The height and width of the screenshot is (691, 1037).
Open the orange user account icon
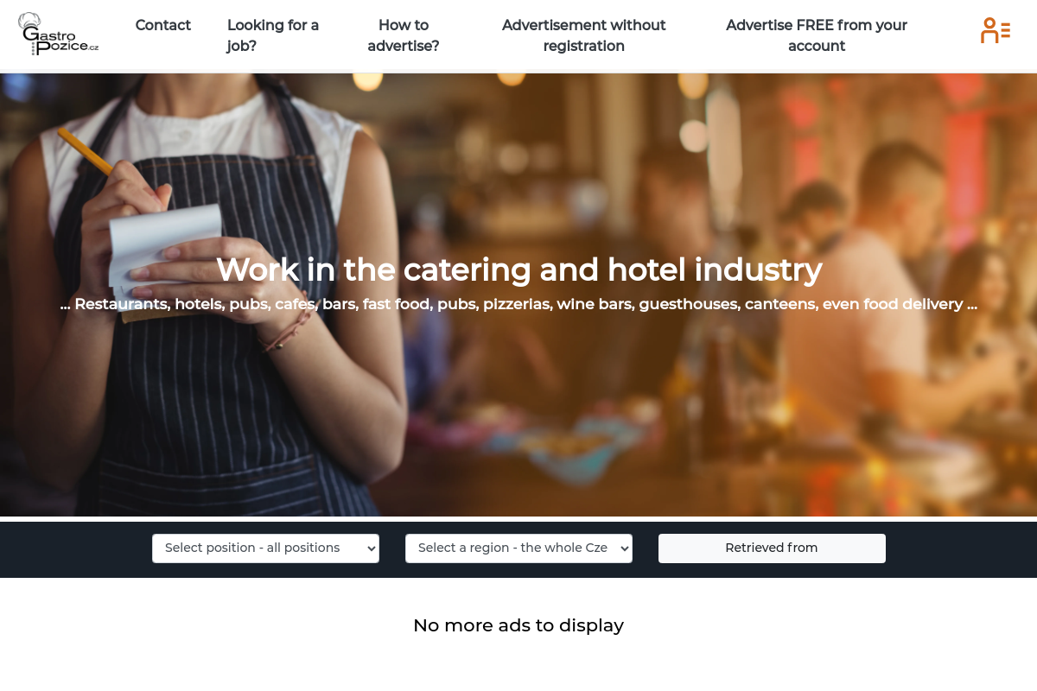click(x=996, y=30)
